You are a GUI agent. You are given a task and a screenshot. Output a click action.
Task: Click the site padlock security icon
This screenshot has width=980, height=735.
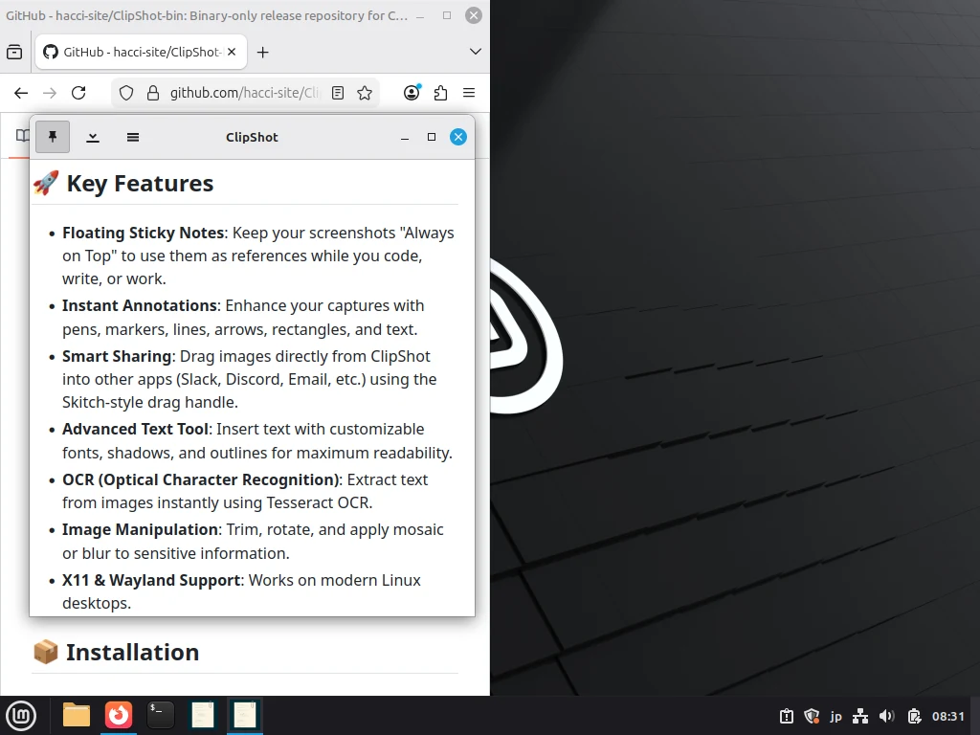[152, 93]
